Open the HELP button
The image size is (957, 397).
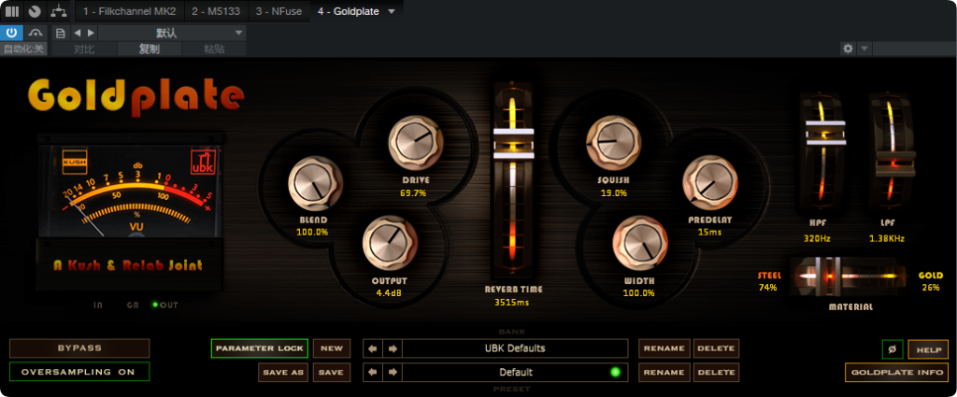point(928,349)
